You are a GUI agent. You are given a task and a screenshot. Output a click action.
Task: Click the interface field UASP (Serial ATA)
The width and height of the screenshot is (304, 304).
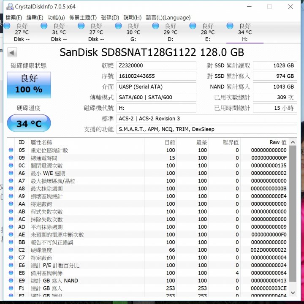(x=156, y=87)
